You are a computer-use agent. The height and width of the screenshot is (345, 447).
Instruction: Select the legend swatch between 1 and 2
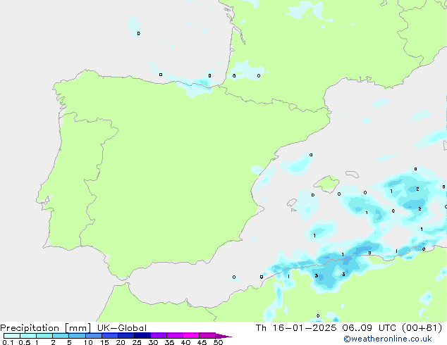(44, 336)
